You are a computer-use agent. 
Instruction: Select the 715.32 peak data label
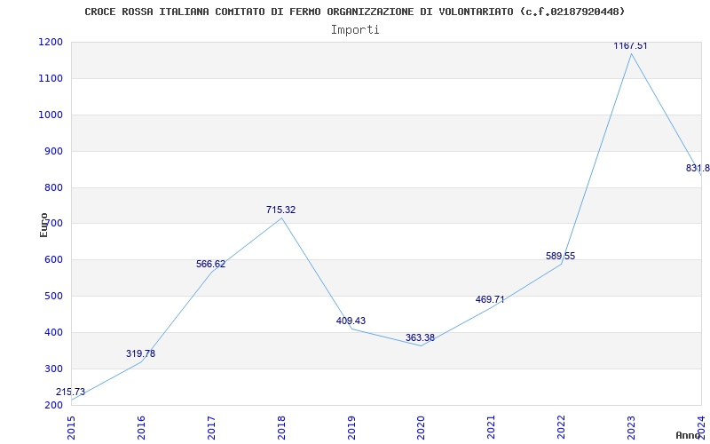click(x=280, y=210)
